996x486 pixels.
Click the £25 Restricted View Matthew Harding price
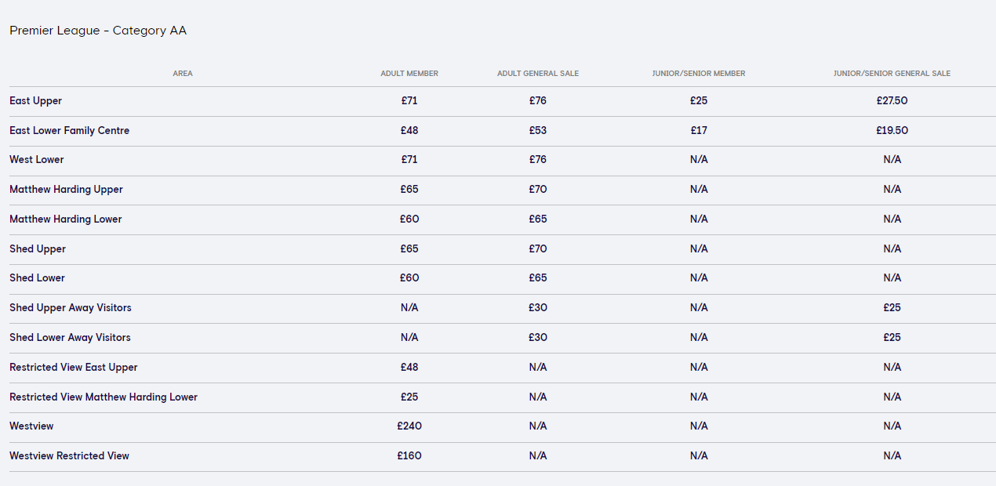click(409, 397)
